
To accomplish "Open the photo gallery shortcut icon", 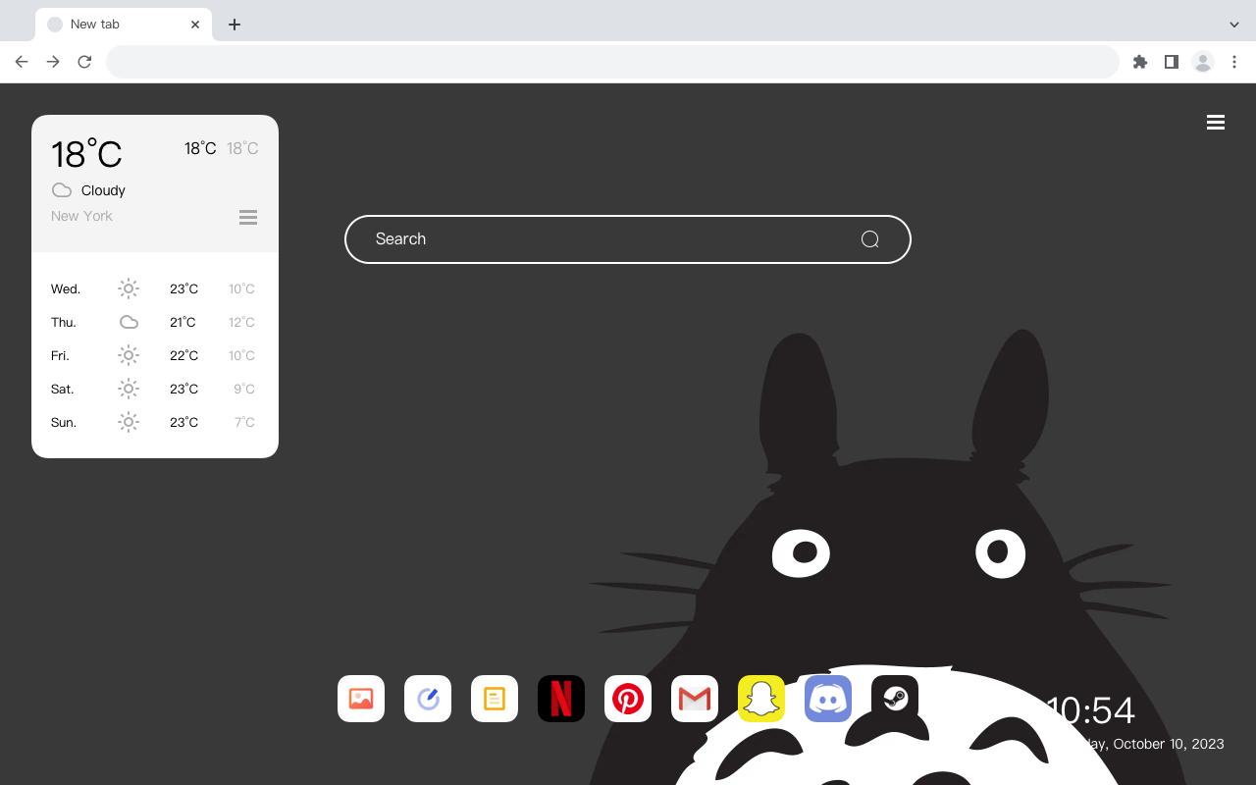I will [361, 699].
